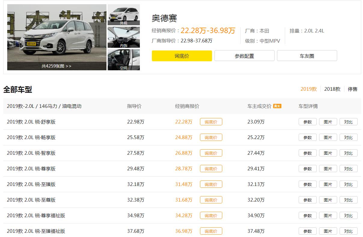Click 对比 for the 锐·舒享版 row
Viewport: 363px width, 237px height.
tap(348, 122)
